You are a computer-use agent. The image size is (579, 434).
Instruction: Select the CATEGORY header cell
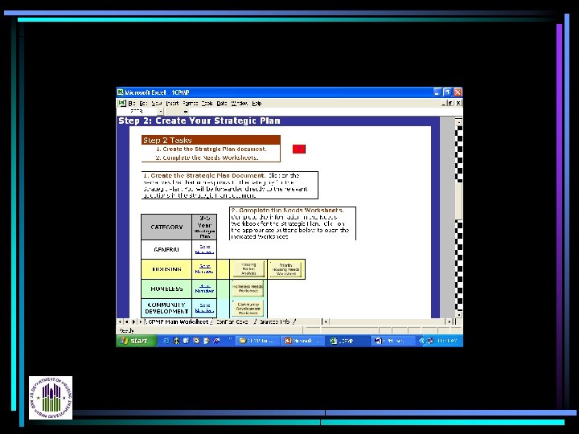166,227
